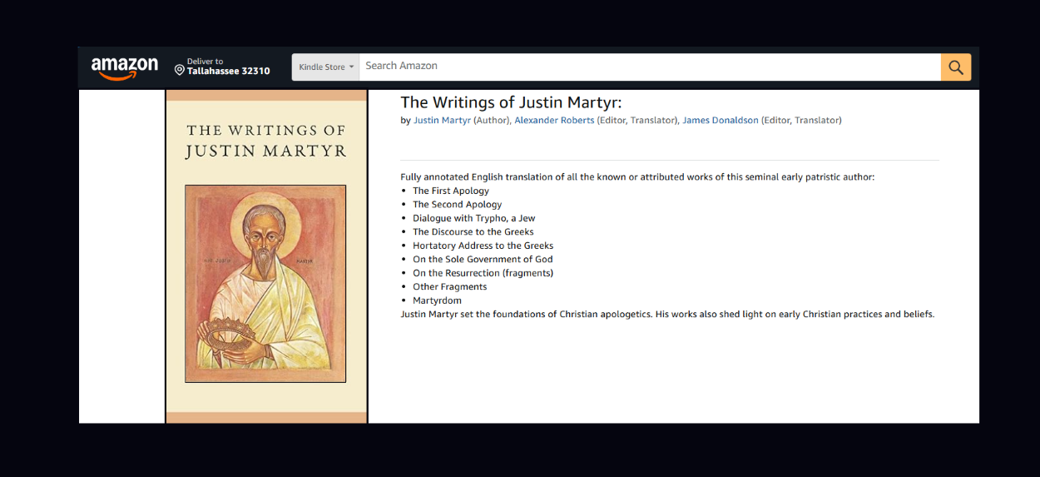
Task: Open the James Donaldson editor link
Action: click(721, 121)
